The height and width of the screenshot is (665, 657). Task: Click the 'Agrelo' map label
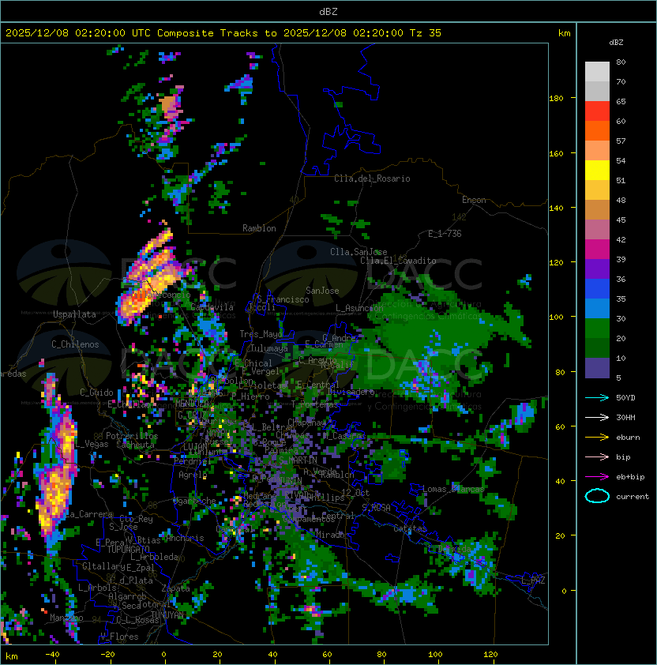(x=193, y=475)
